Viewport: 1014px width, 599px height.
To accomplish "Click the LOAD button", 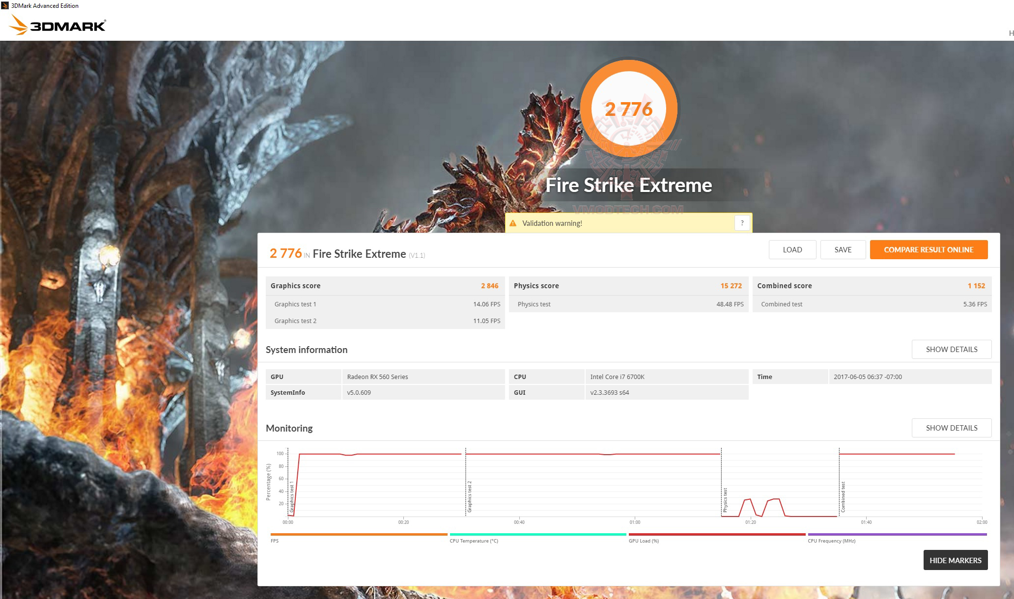I will click(x=792, y=249).
